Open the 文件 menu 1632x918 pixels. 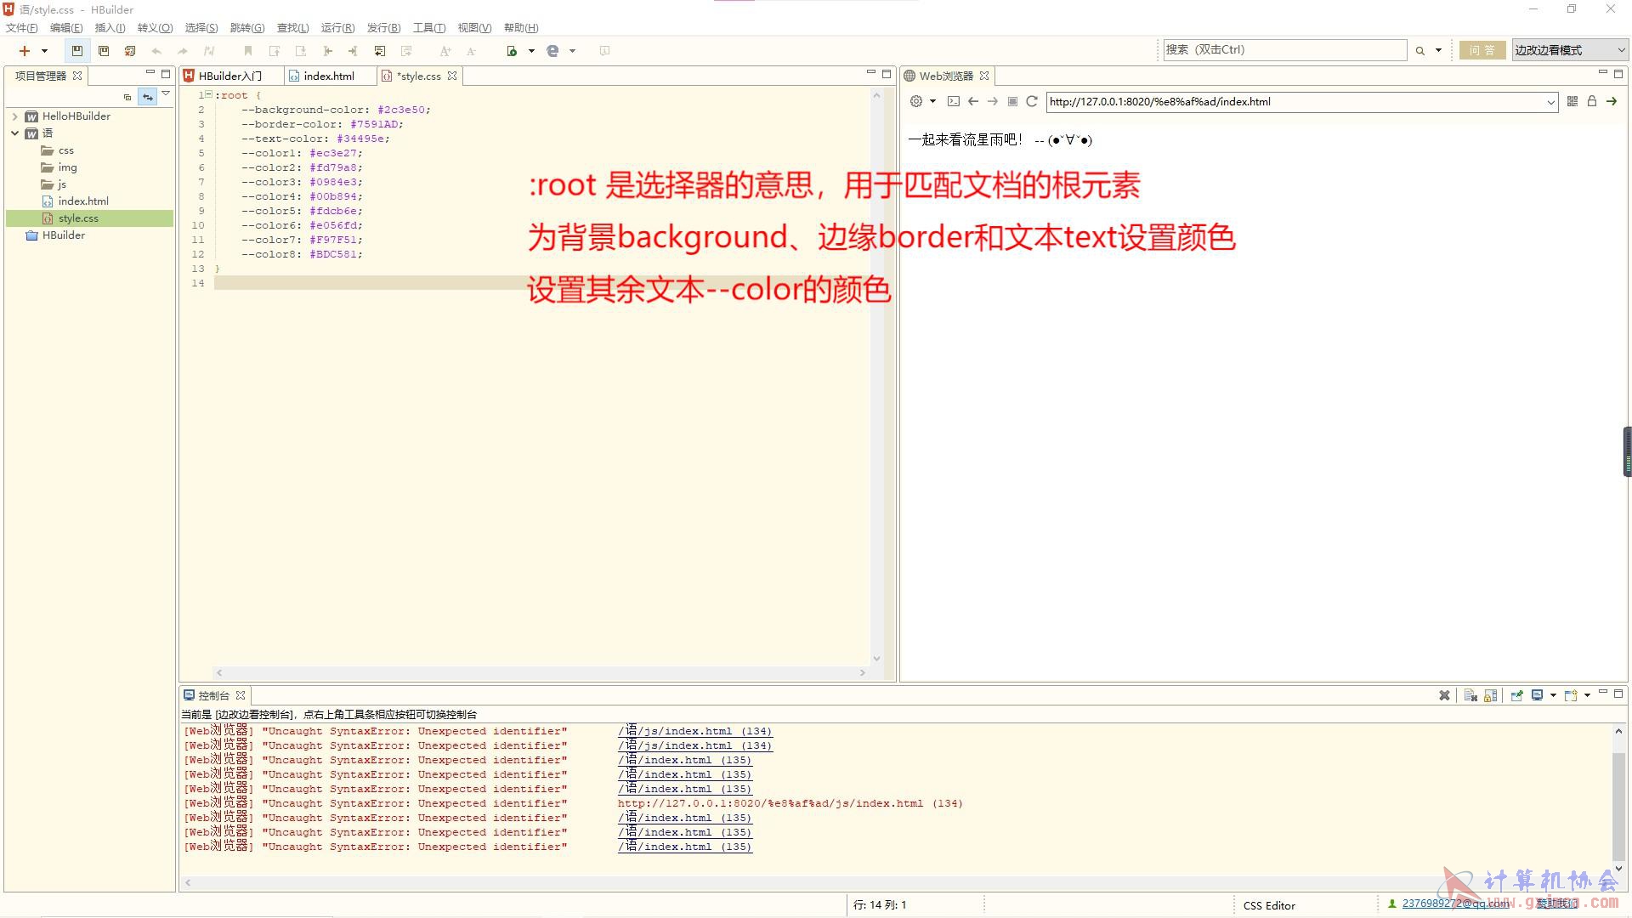tap(22, 28)
